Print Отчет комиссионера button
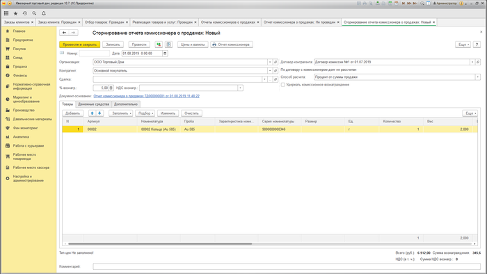The width and height of the screenshot is (487, 274). coord(232,45)
